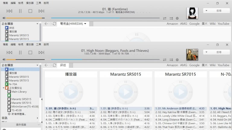This screenshot has width=232, height=130.
Task: Click High Noon album art thumbnail
Action: [192, 54]
